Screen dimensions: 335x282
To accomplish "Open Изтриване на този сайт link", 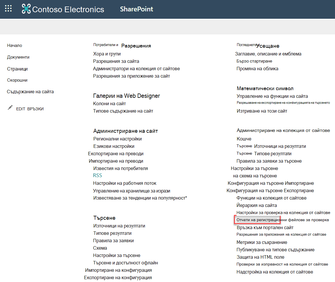I will [262, 111].
